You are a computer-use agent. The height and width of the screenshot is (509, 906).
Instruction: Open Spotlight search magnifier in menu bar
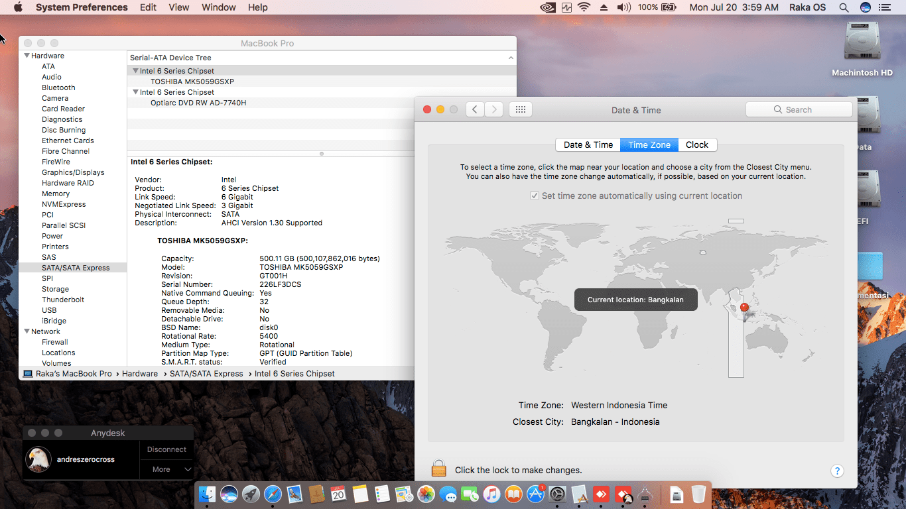[x=844, y=7]
